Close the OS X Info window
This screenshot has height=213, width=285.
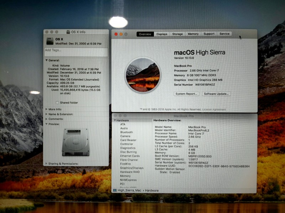(47, 32)
